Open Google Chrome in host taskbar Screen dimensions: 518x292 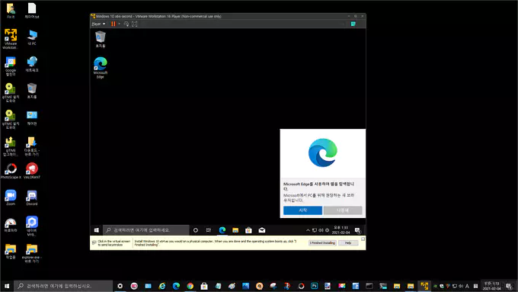[190, 286]
